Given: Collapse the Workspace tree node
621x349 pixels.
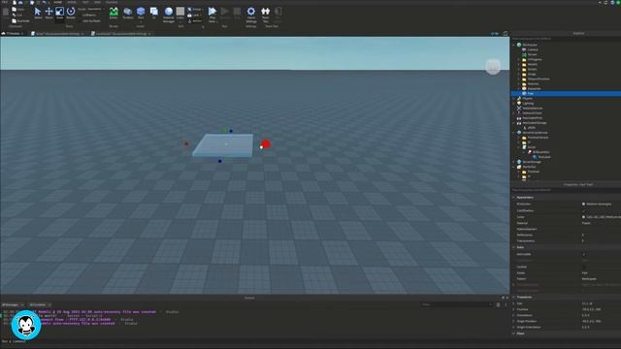Looking at the screenshot, I should [513, 45].
